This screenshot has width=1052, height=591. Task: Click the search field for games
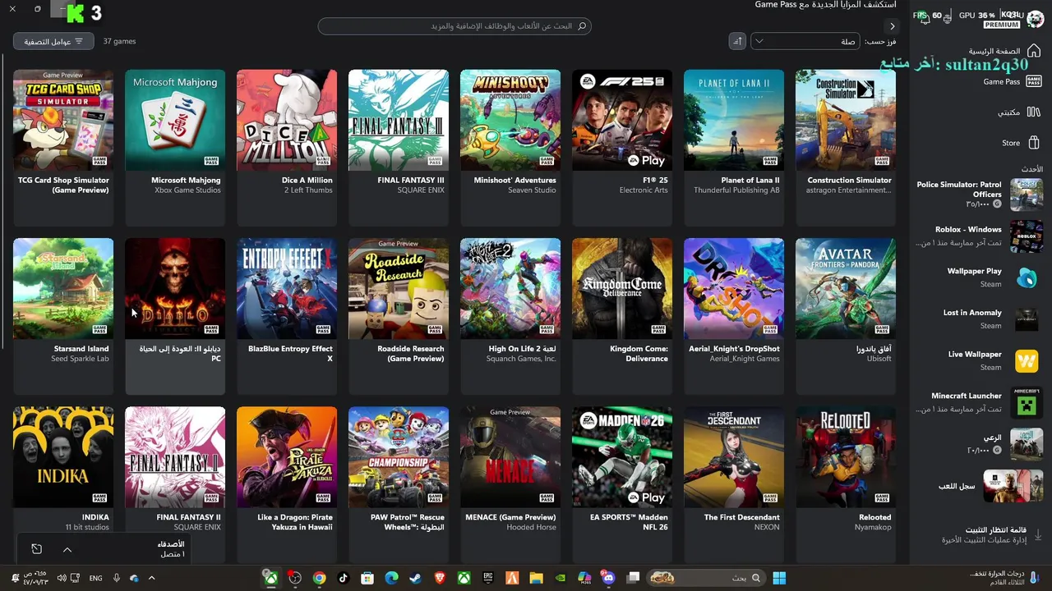tap(454, 26)
